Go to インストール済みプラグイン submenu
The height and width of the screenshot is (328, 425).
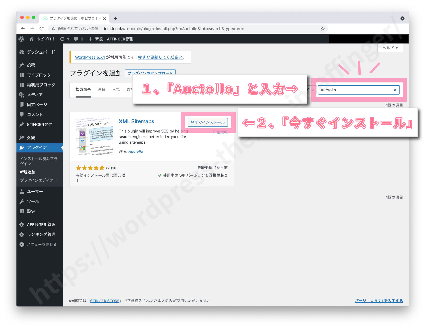click(39, 161)
